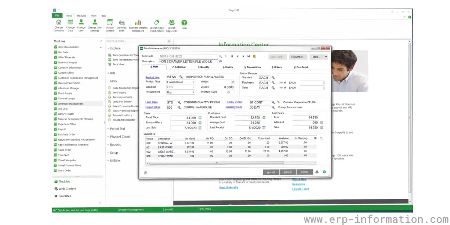Switch to 3. Quantity tab
This screenshot has height=225, width=450.
point(204,67)
